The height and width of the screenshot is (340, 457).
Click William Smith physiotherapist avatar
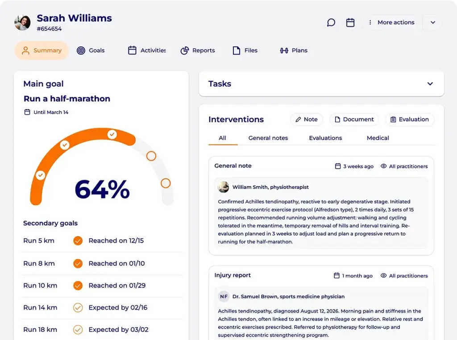coord(224,187)
